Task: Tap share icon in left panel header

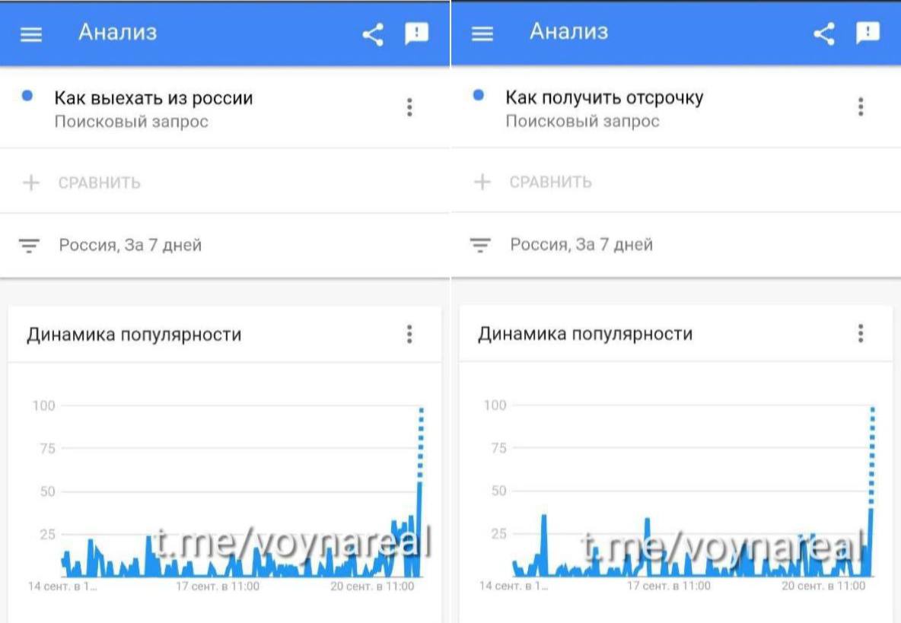Action: [372, 34]
